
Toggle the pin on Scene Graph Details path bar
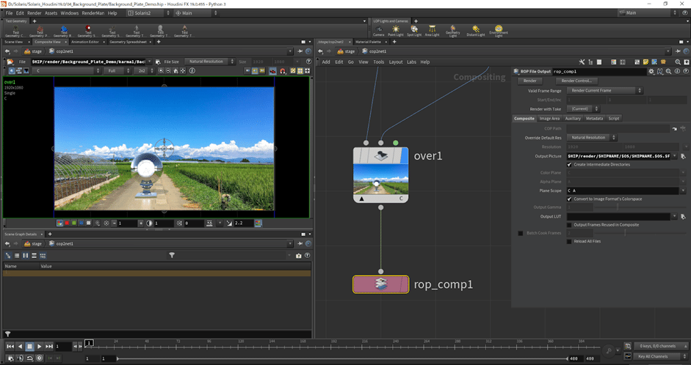click(300, 243)
